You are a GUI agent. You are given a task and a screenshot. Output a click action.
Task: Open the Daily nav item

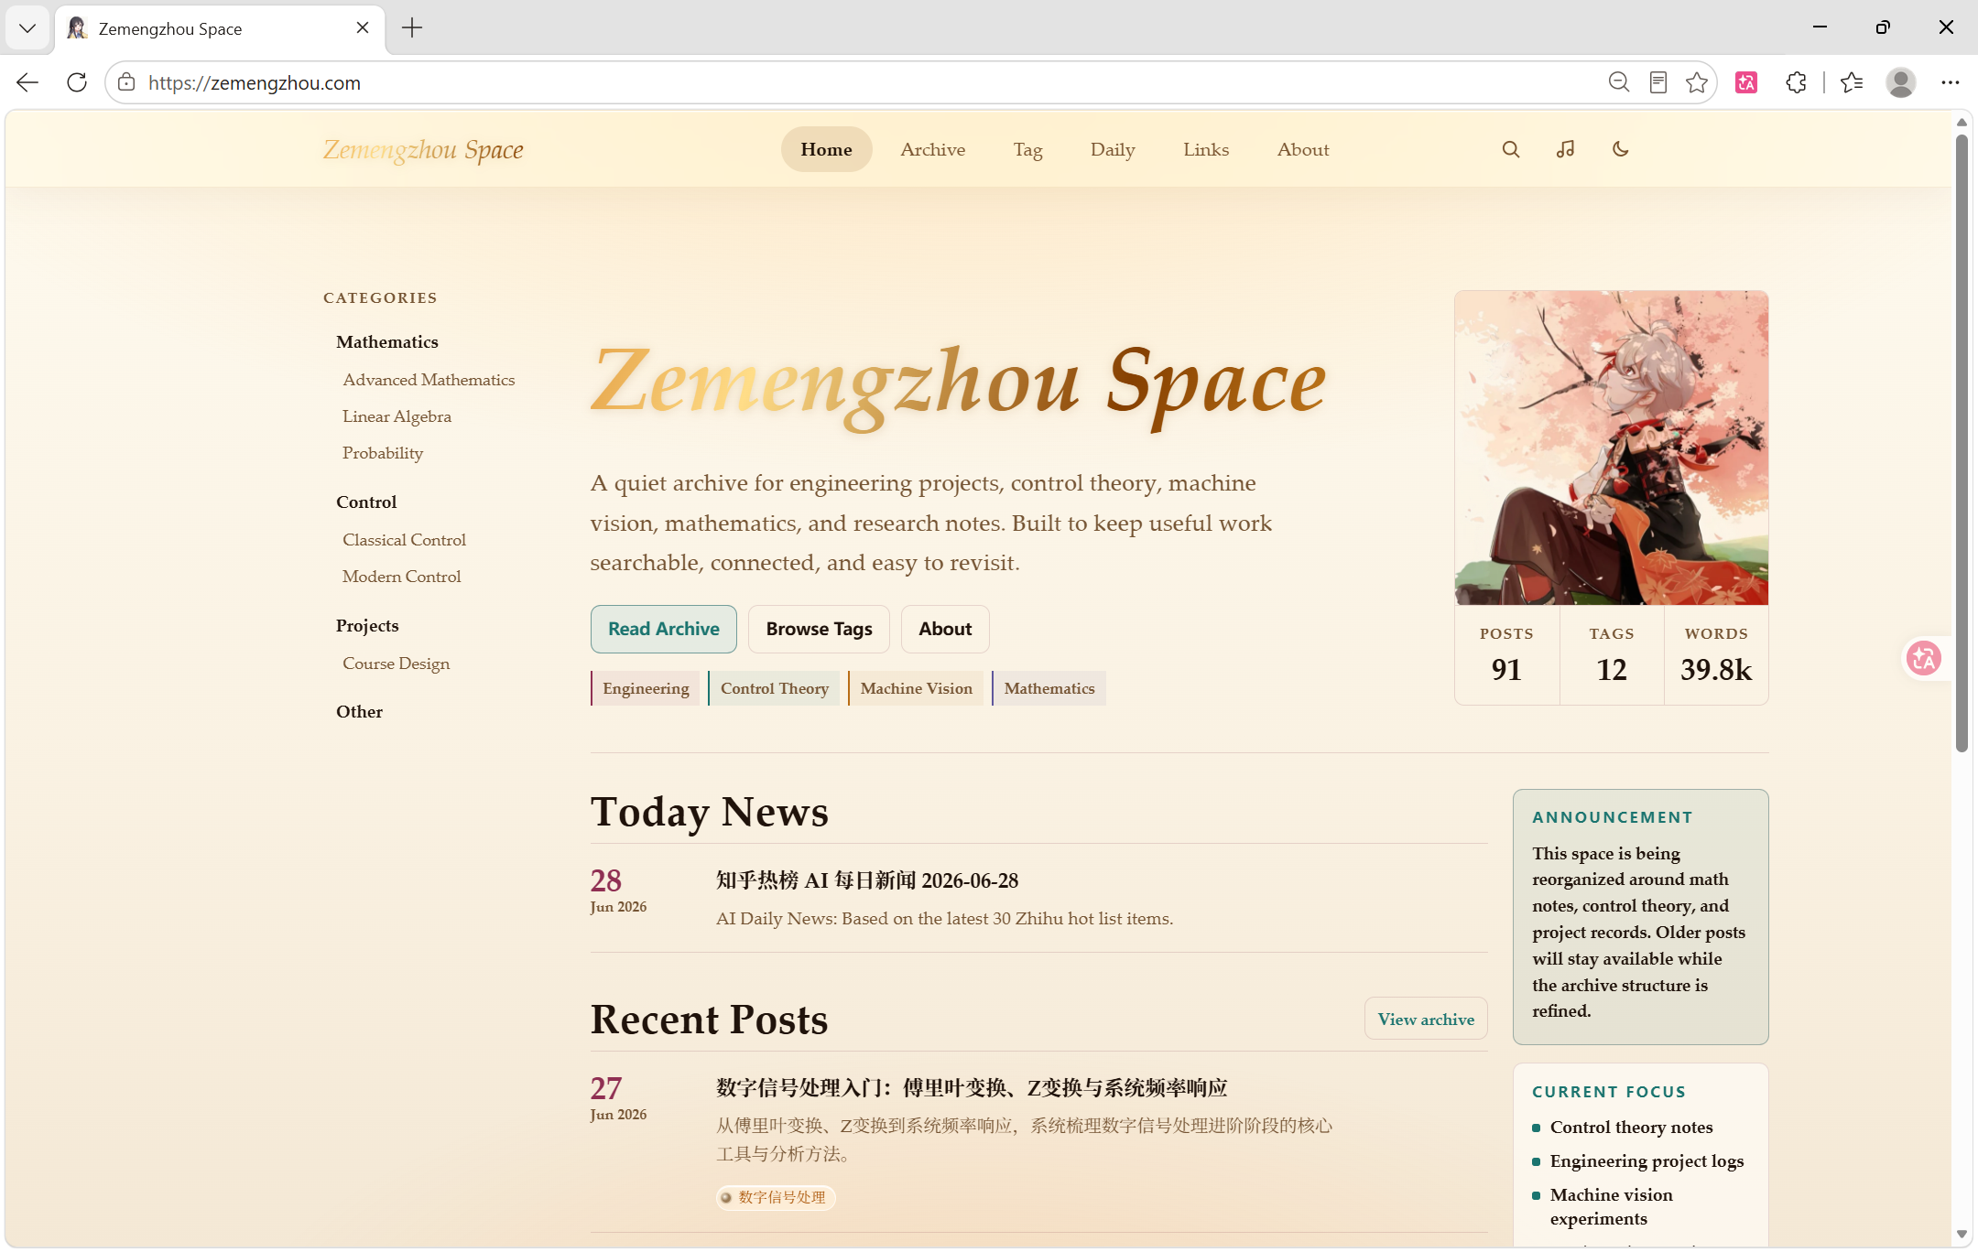click(1113, 149)
